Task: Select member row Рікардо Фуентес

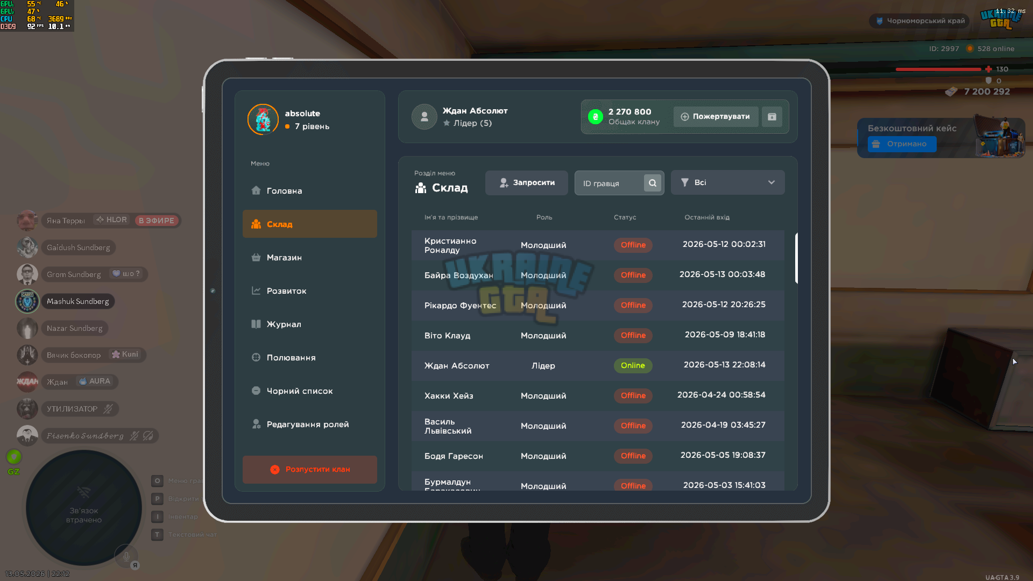Action: click(598, 306)
